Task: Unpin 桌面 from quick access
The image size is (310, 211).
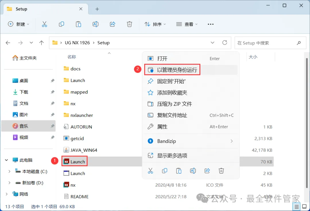Action: (53, 80)
